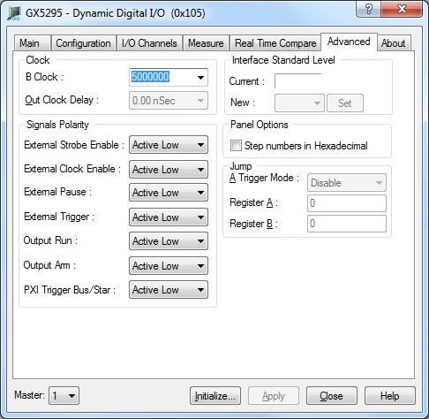
Task: Click the "Interface Standard Level" group label
Action: tap(283, 60)
